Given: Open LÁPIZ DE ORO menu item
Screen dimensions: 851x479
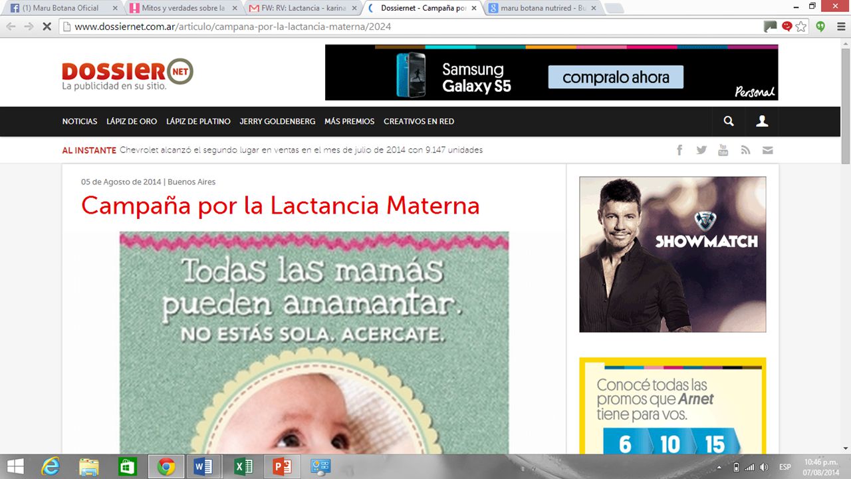Looking at the screenshot, I should (x=132, y=121).
